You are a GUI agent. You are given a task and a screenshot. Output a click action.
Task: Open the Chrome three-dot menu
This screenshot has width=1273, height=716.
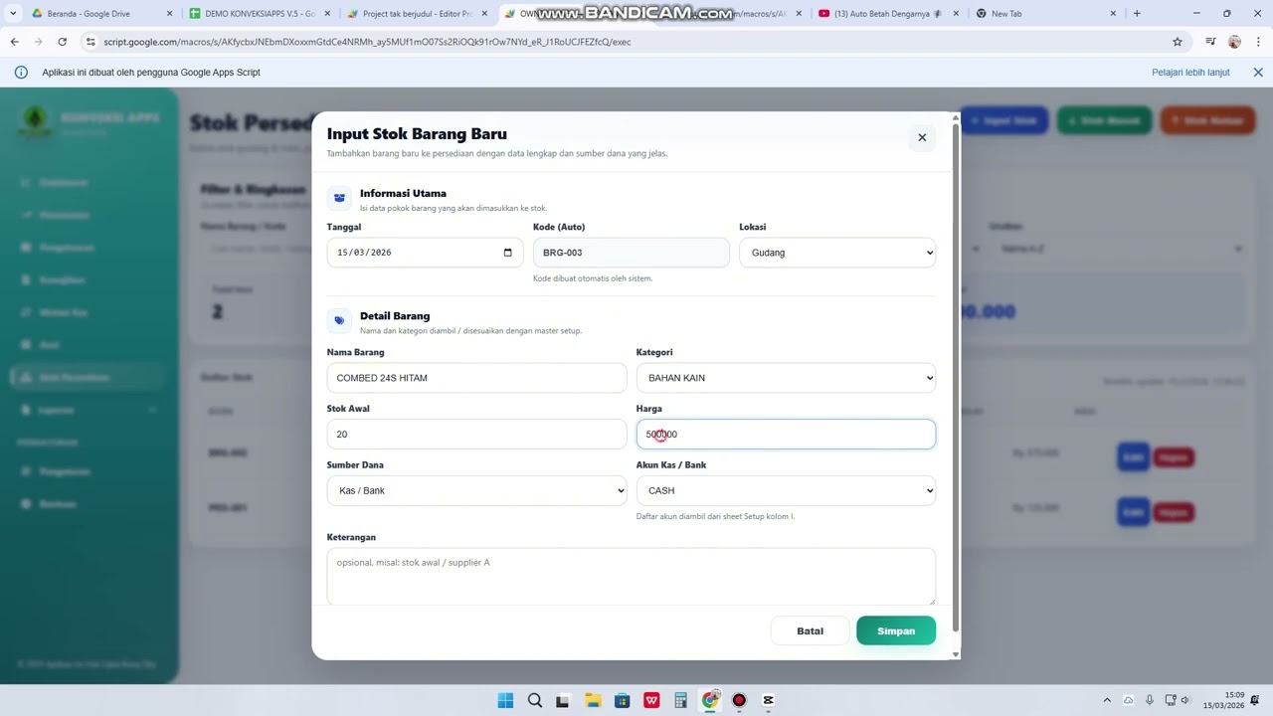pos(1258,42)
